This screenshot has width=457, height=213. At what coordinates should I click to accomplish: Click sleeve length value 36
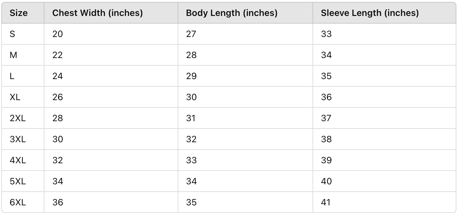click(x=326, y=97)
